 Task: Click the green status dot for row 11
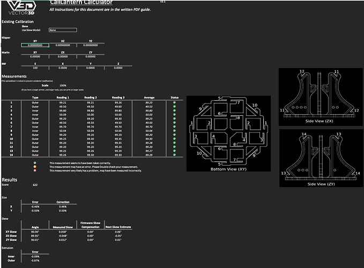pos(174,143)
